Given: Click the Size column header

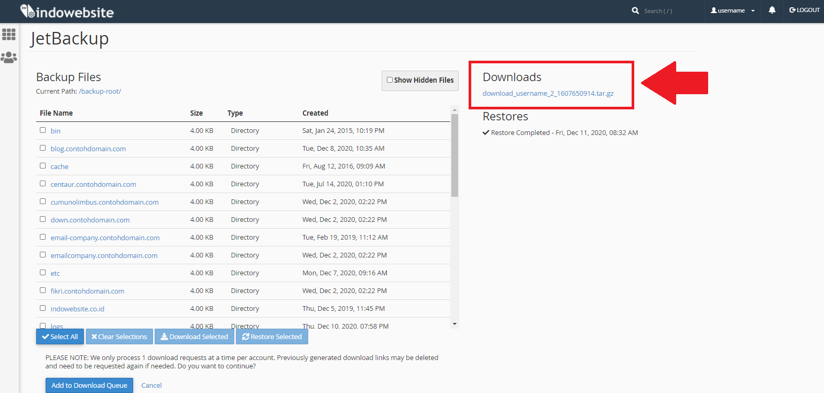Looking at the screenshot, I should click(197, 113).
